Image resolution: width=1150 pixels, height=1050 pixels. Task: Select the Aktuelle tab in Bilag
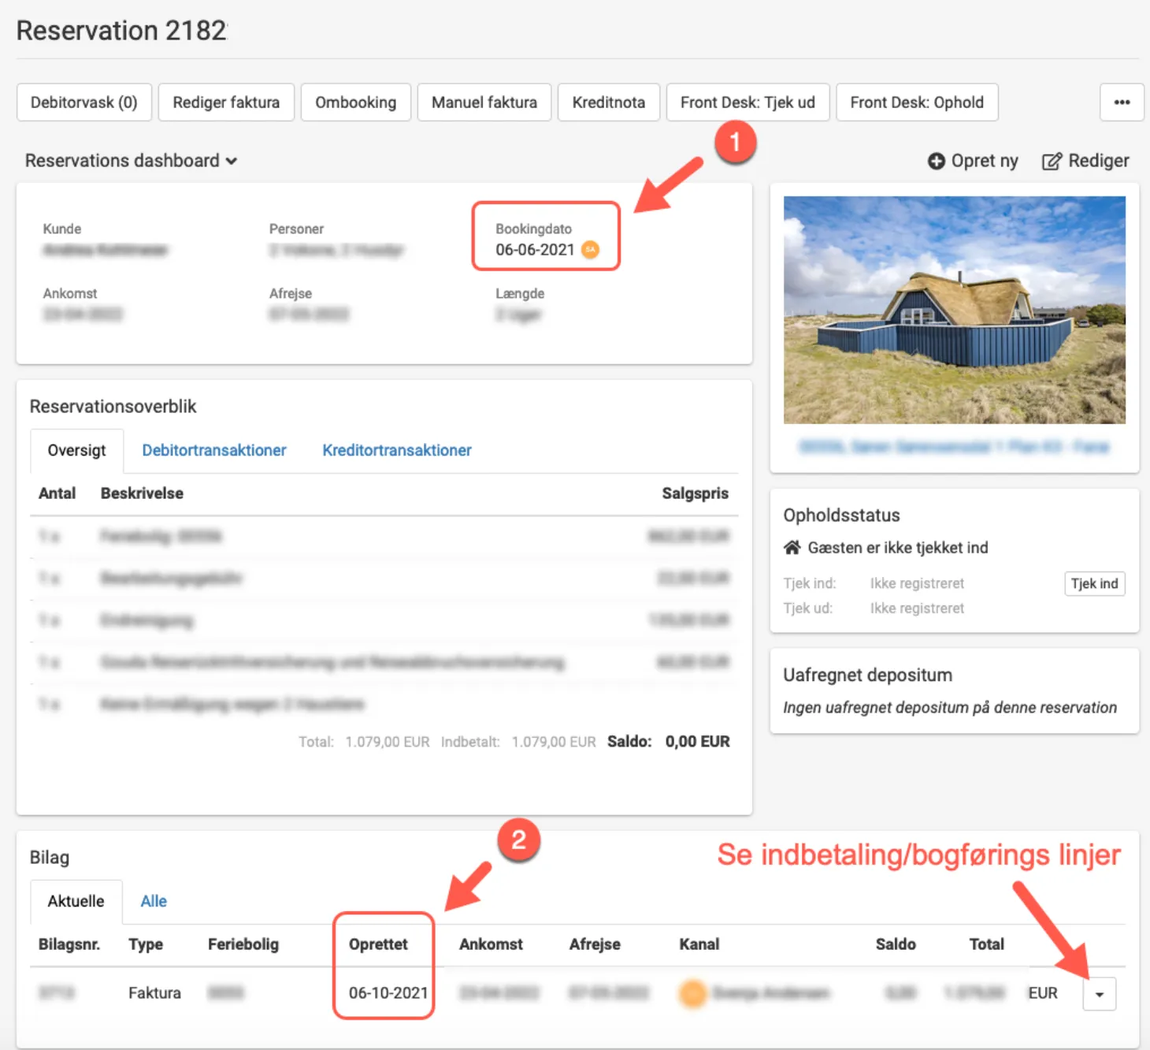76,901
